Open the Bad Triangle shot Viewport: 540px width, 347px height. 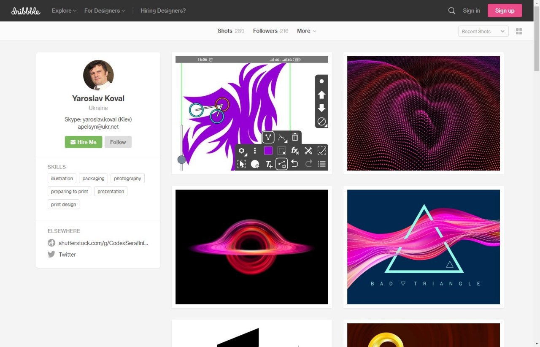(424, 247)
